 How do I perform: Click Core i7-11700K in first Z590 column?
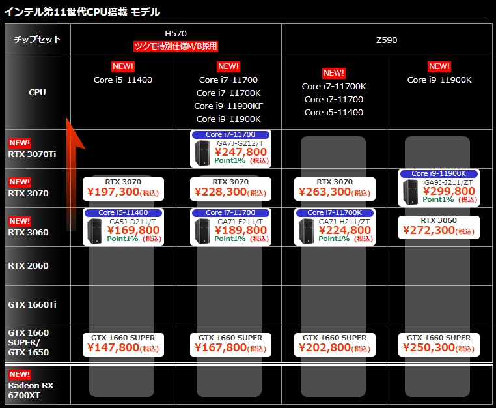(334, 86)
